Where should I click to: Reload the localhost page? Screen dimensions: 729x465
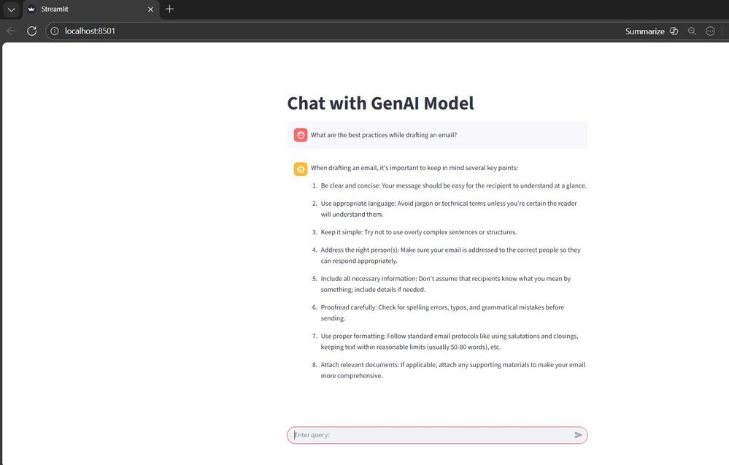31,31
